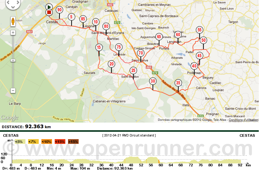Click the A63 highway shield

click(29, 32)
